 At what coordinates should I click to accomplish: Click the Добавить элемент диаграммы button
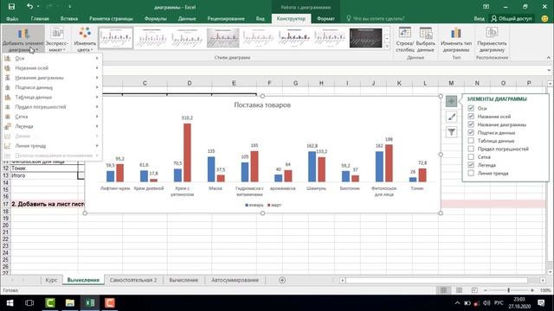click(23, 40)
